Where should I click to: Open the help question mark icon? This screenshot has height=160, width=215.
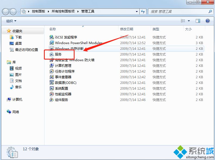tap(208, 21)
